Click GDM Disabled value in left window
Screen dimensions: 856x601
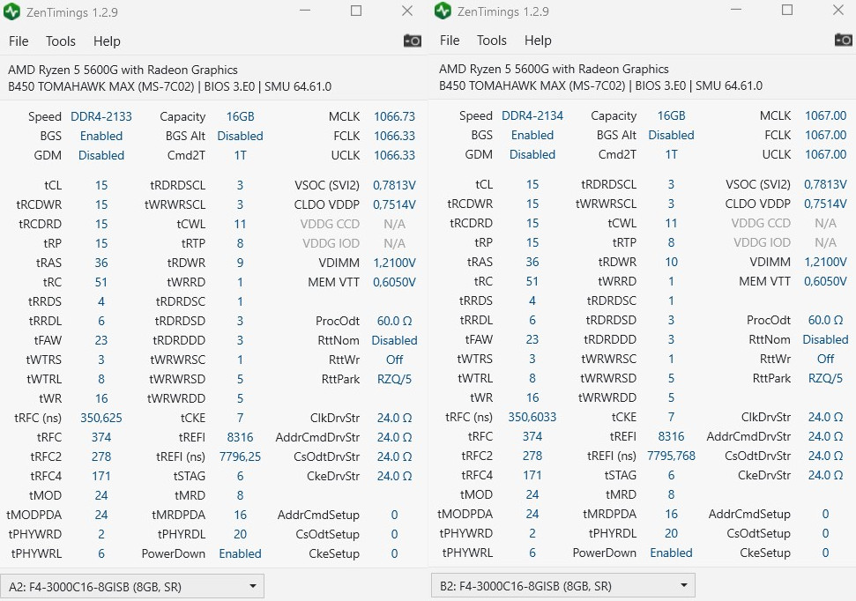click(x=101, y=156)
